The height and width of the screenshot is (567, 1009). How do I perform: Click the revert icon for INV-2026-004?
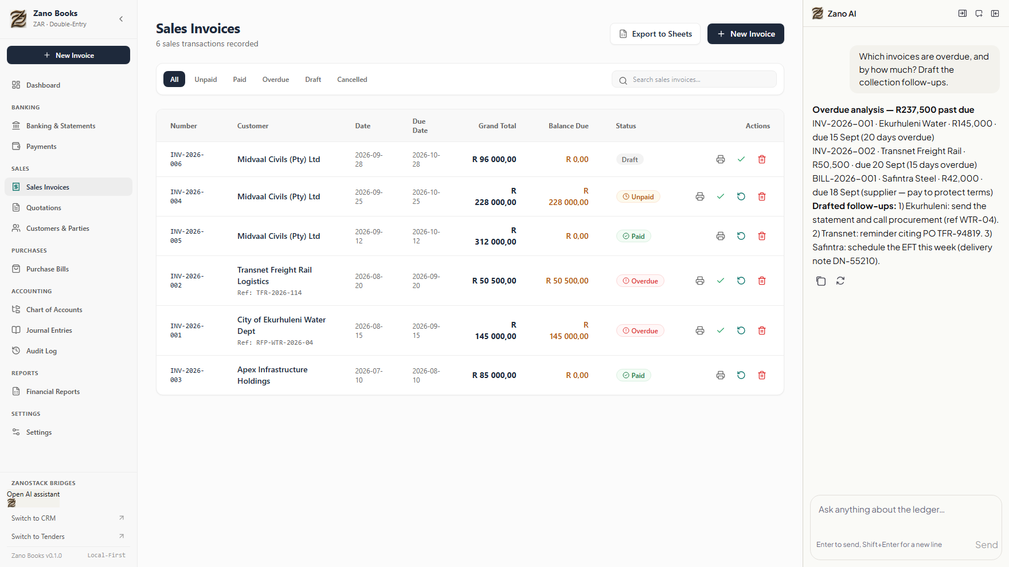[x=741, y=196]
